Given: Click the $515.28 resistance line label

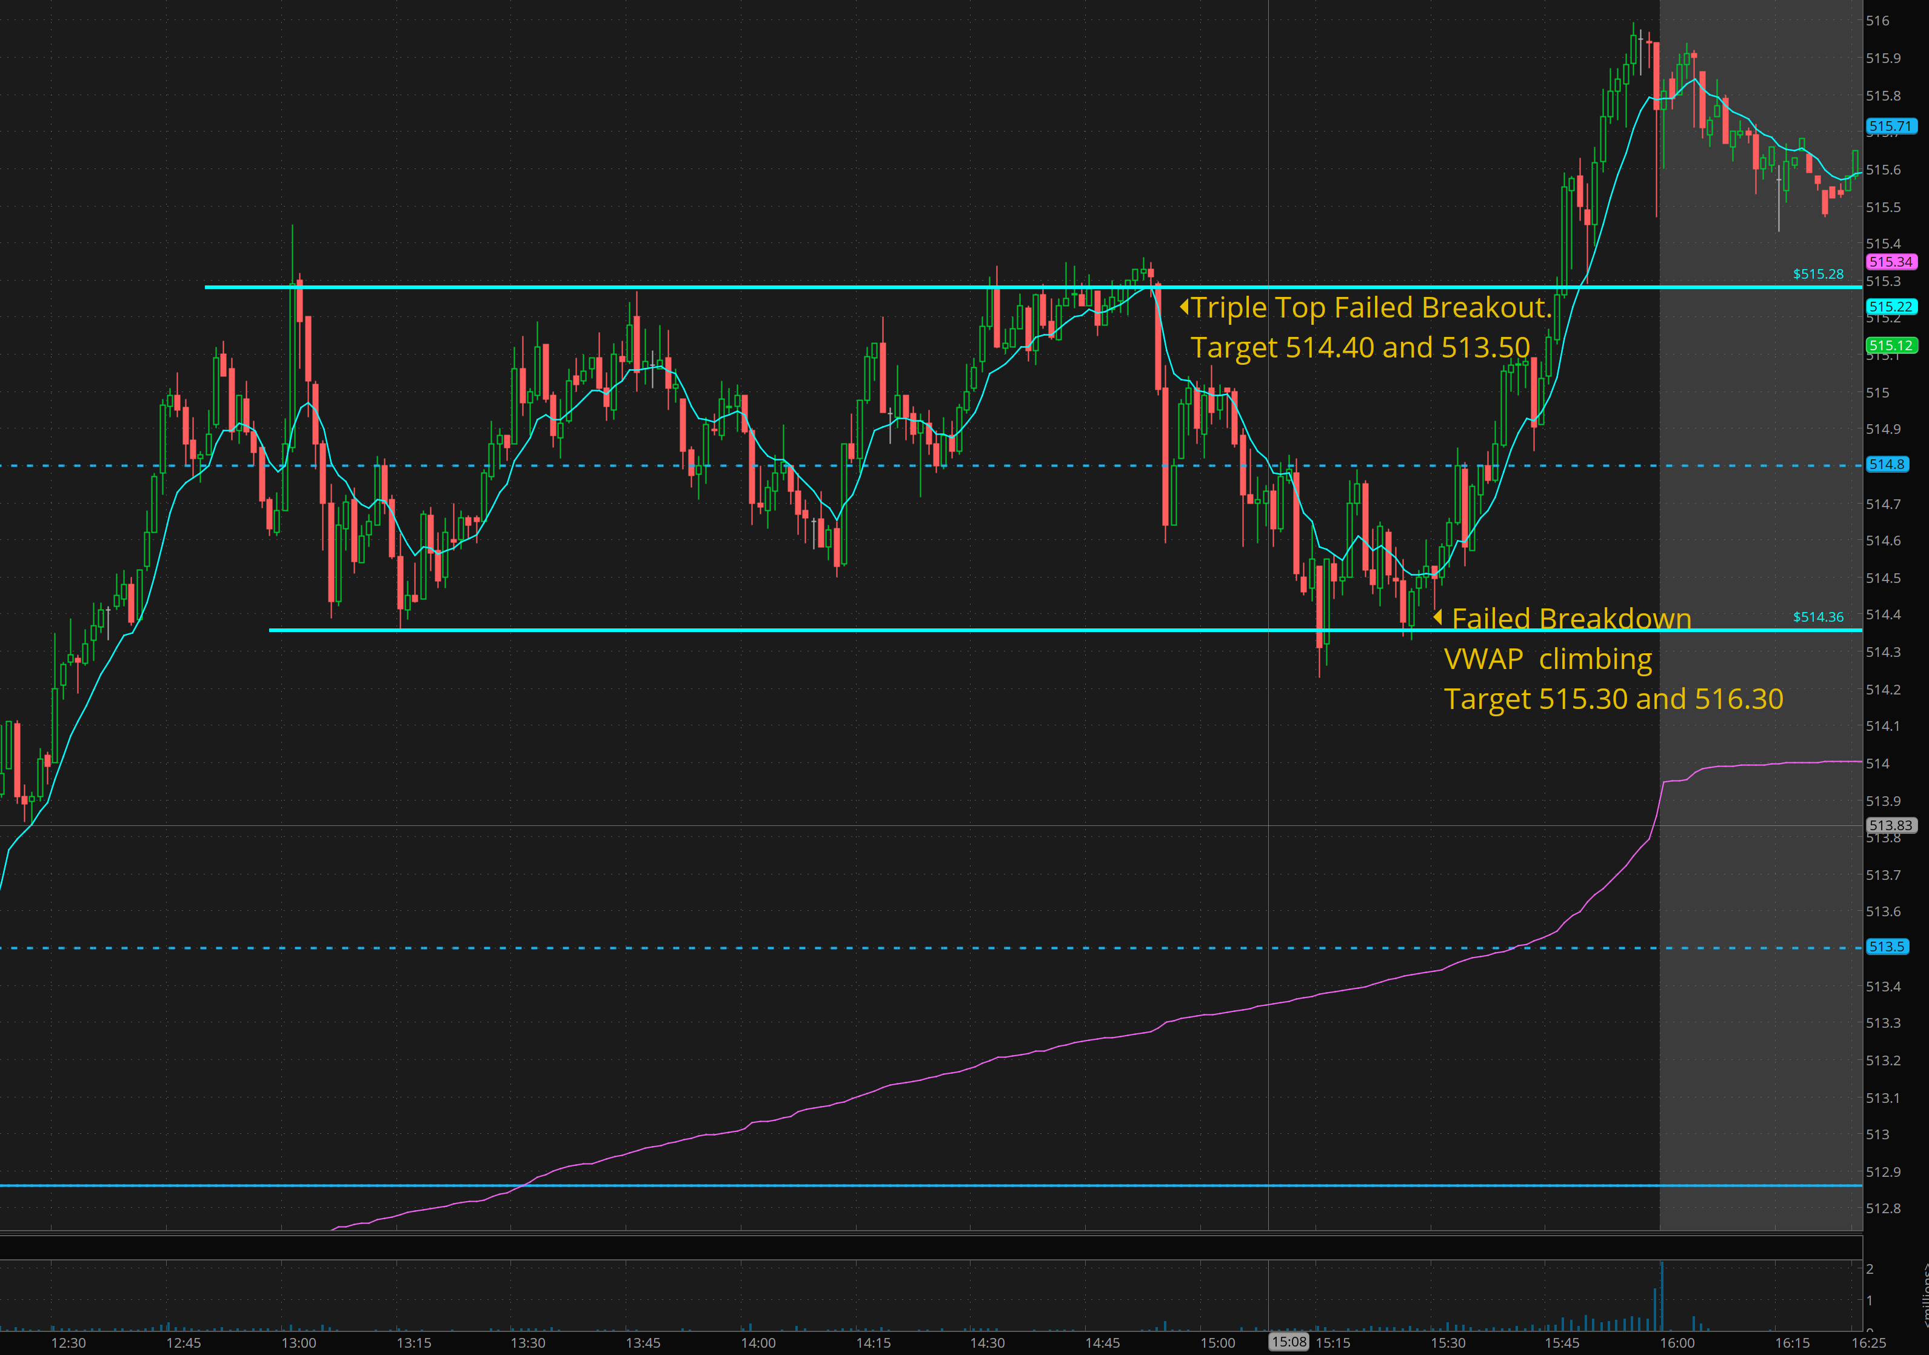Looking at the screenshot, I should pyautogui.click(x=1818, y=274).
